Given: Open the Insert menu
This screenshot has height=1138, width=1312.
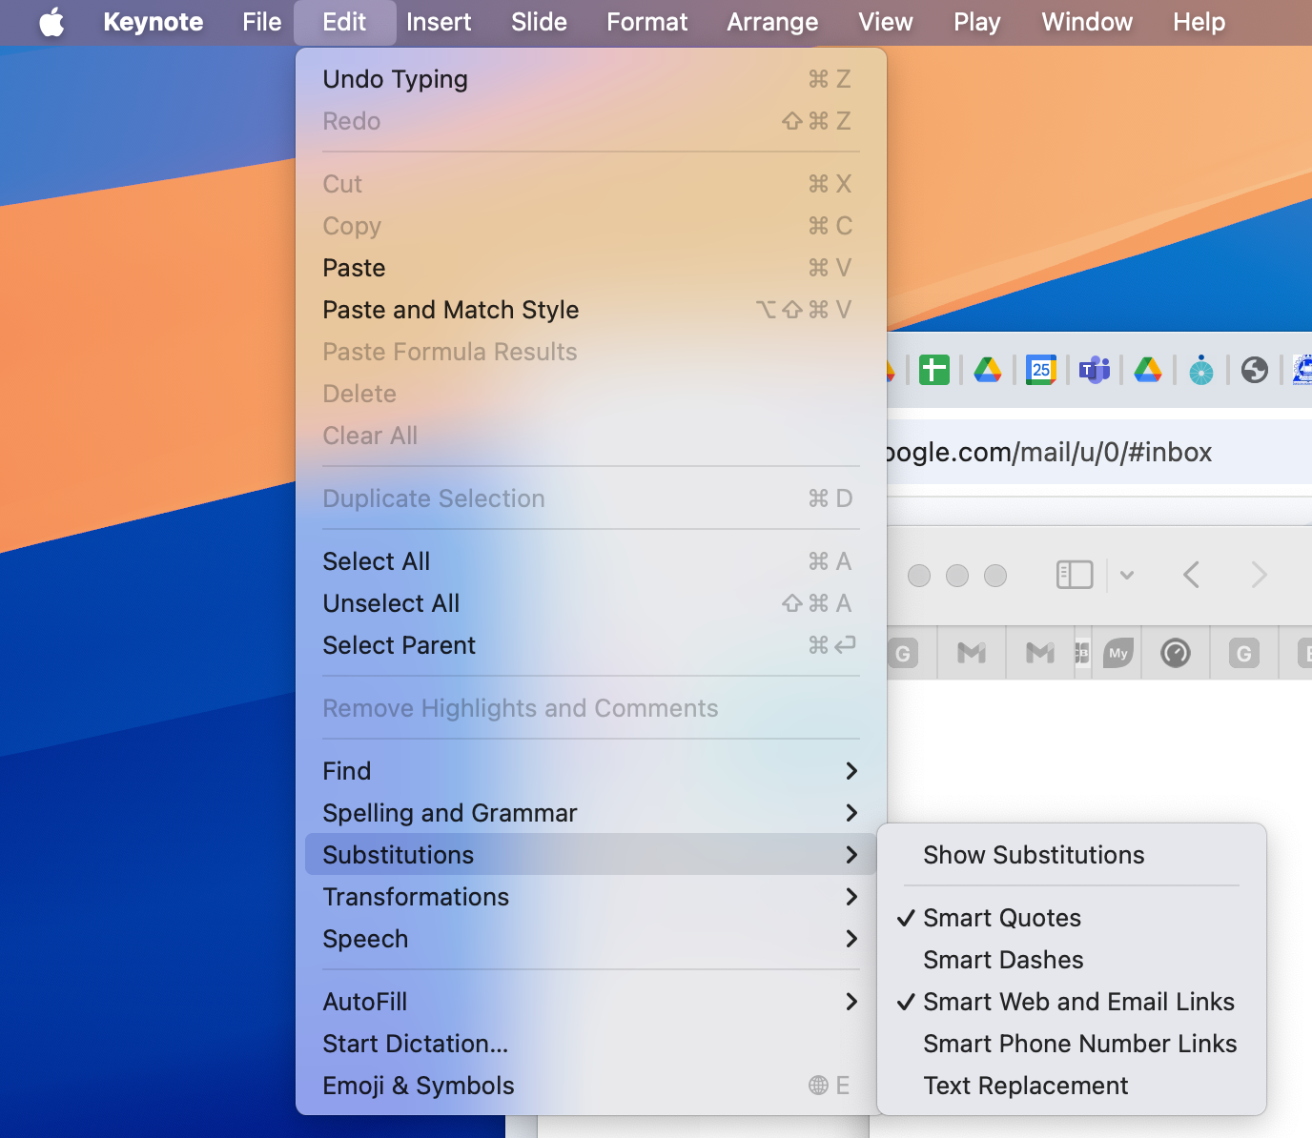Looking at the screenshot, I should 439,22.
